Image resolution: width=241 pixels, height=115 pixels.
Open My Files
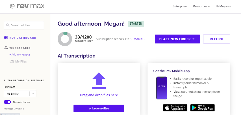click(x=21, y=61)
